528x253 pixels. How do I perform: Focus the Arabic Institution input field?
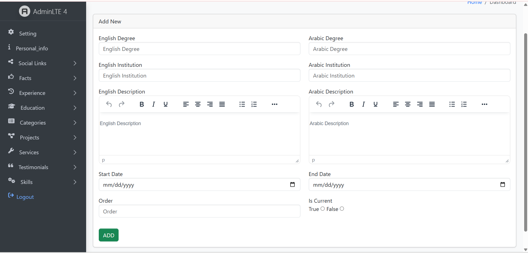(x=409, y=75)
